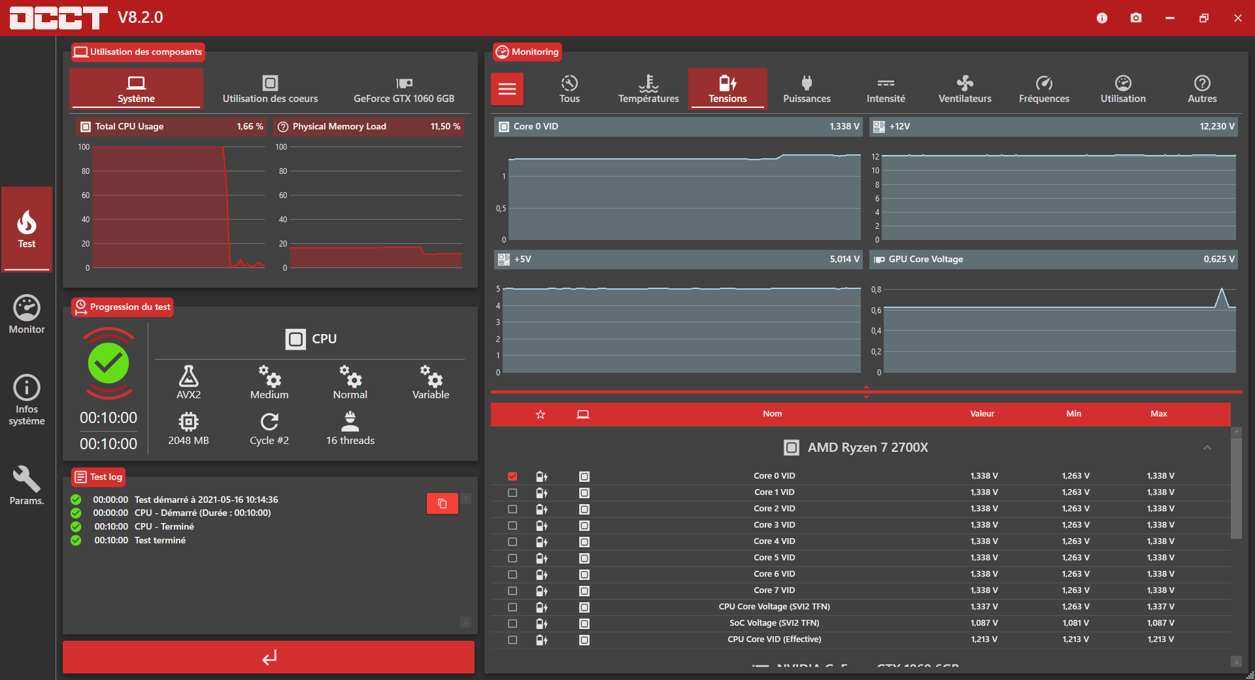
Task: Sort sensors by the Valeur column
Action: [982, 414]
